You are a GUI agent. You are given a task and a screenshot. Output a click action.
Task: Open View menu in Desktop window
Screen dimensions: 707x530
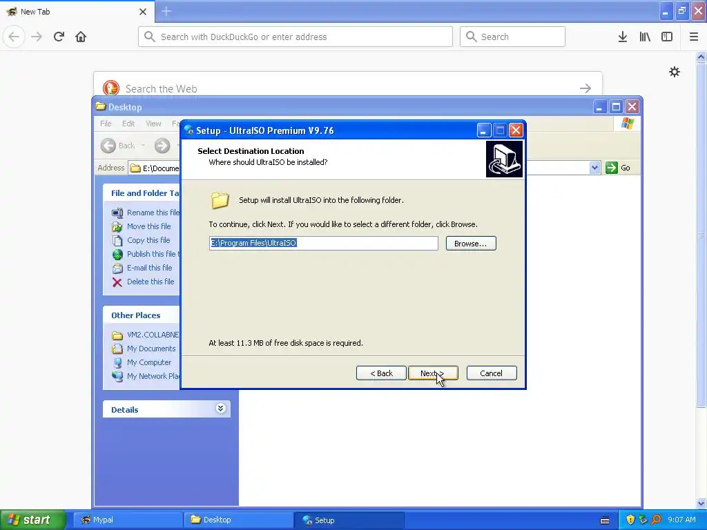(x=153, y=124)
